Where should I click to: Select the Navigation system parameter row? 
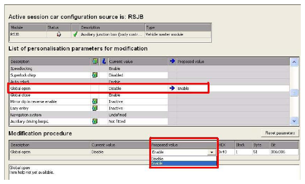(149, 115)
